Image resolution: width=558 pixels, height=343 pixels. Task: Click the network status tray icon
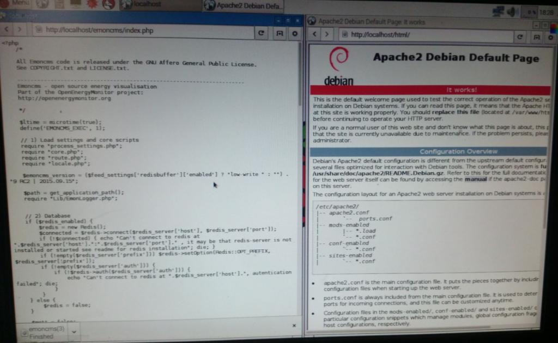click(498, 12)
